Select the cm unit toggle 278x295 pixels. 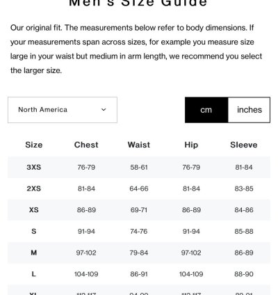(206, 110)
